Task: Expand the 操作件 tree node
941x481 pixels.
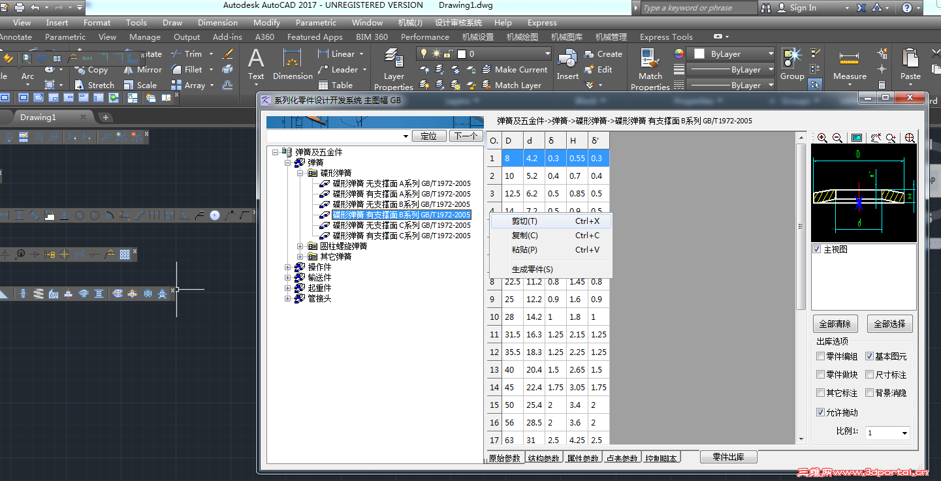Action: 288,267
